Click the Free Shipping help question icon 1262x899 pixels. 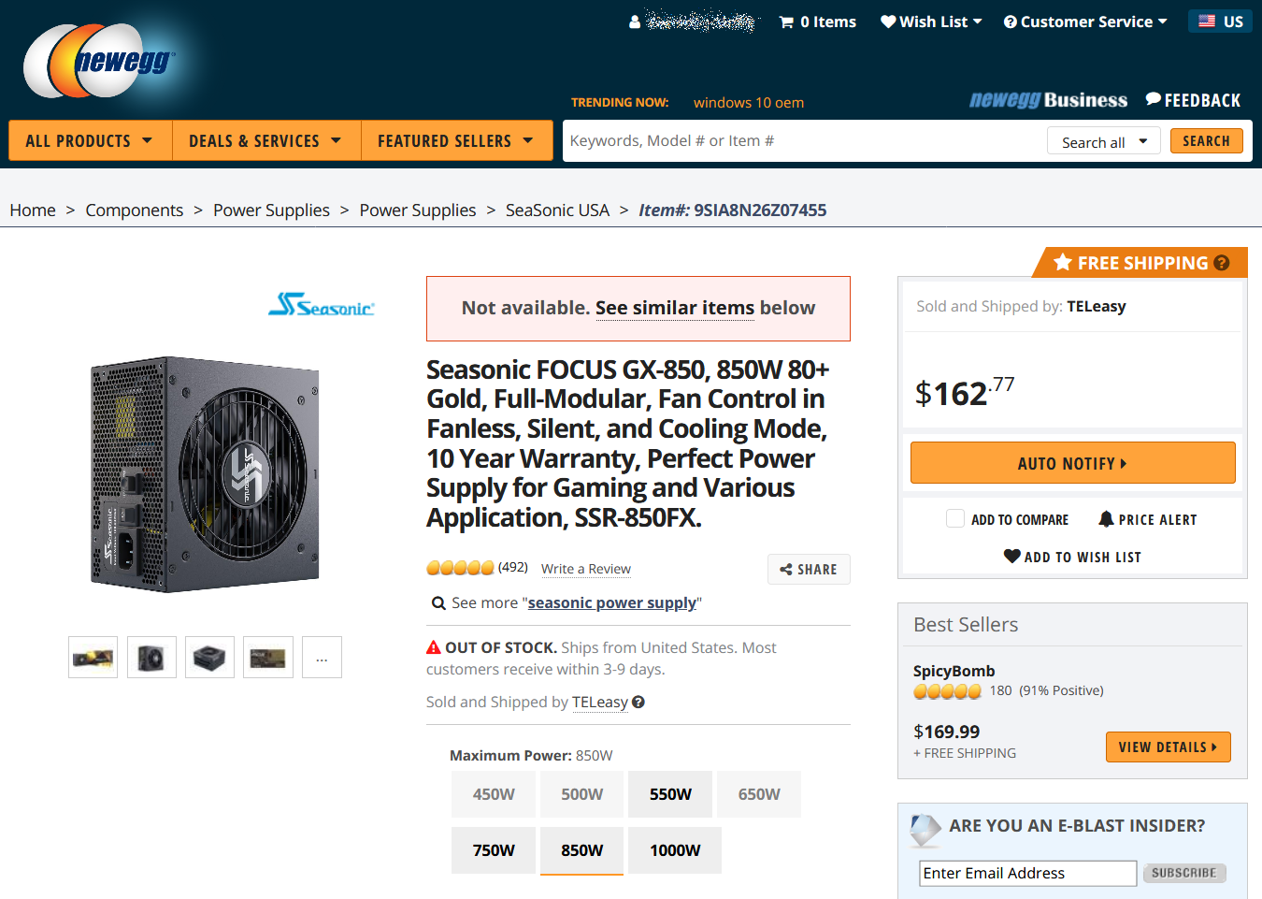pos(1222,263)
